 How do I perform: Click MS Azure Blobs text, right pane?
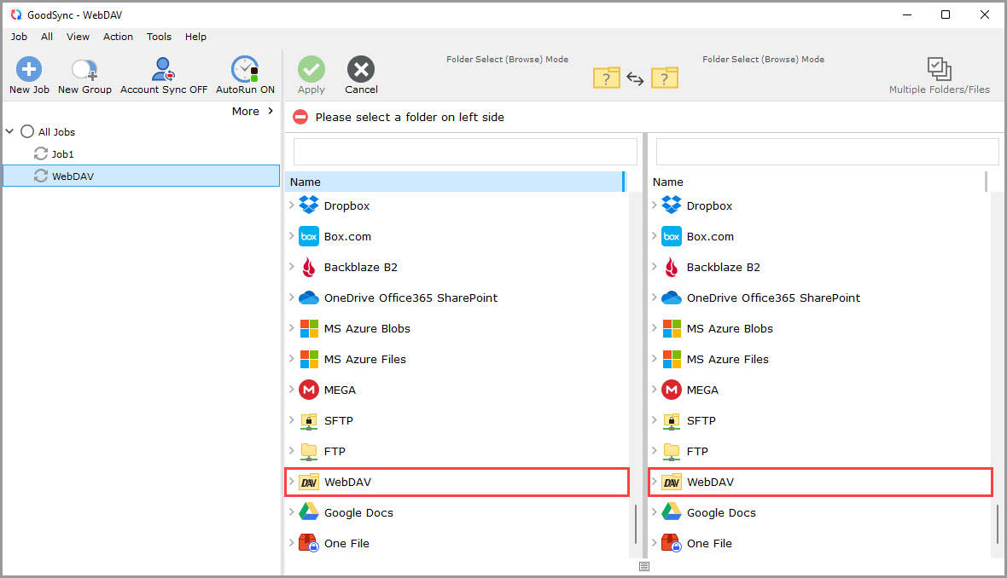pyautogui.click(x=730, y=328)
